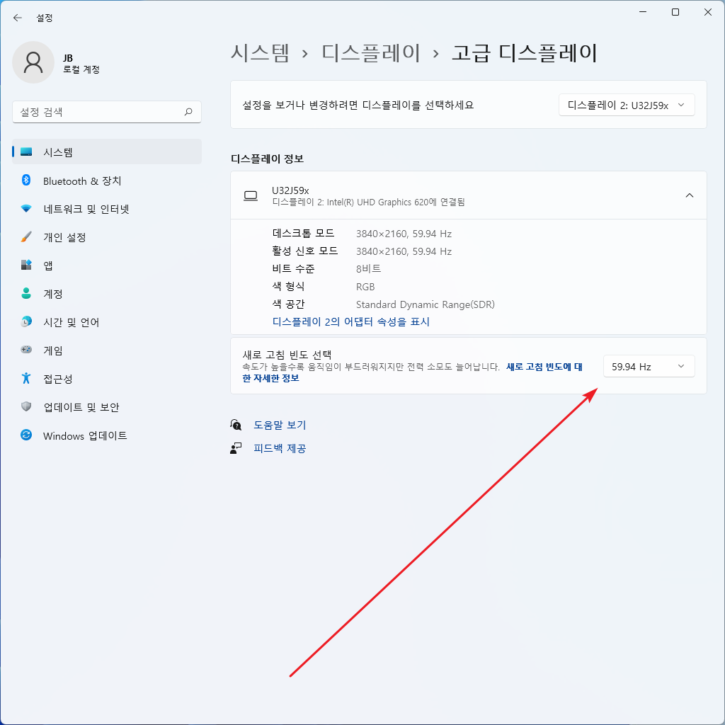The image size is (725, 725).
Task: Click the 로컬 계정 profile text
Action: (81, 69)
